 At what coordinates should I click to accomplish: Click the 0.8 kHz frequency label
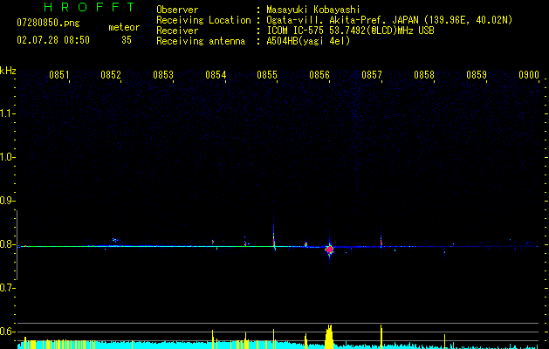7,244
